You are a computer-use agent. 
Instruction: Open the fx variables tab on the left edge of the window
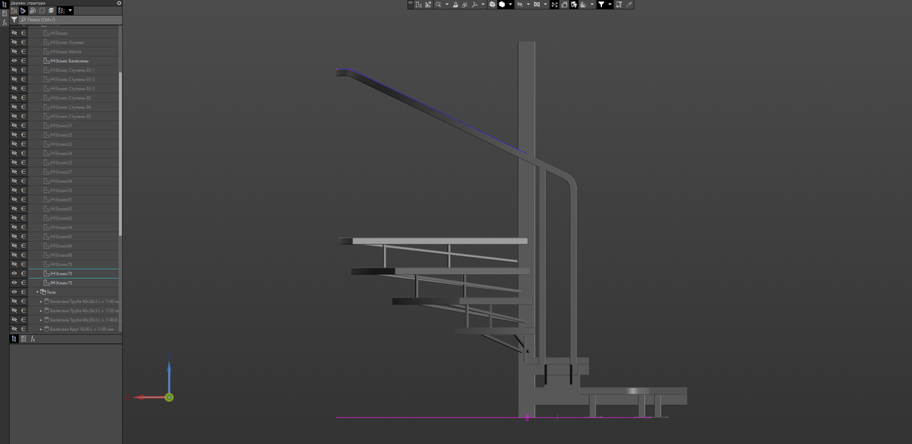pos(4,23)
